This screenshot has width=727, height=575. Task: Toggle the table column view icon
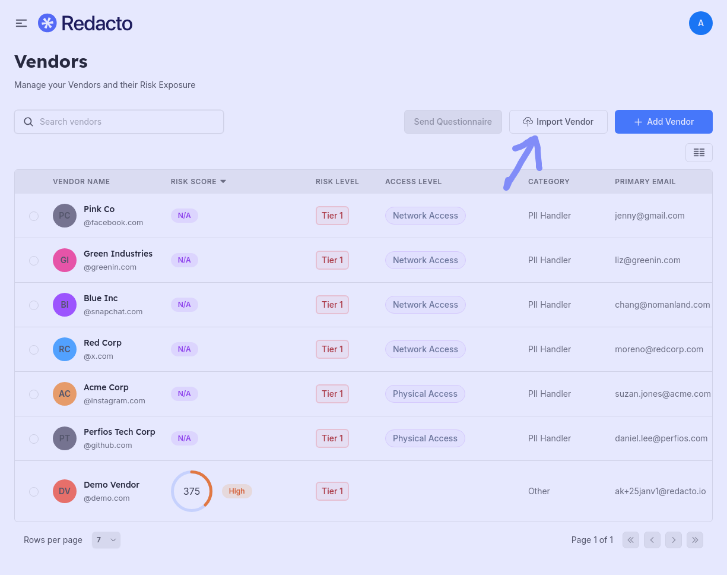click(x=699, y=153)
